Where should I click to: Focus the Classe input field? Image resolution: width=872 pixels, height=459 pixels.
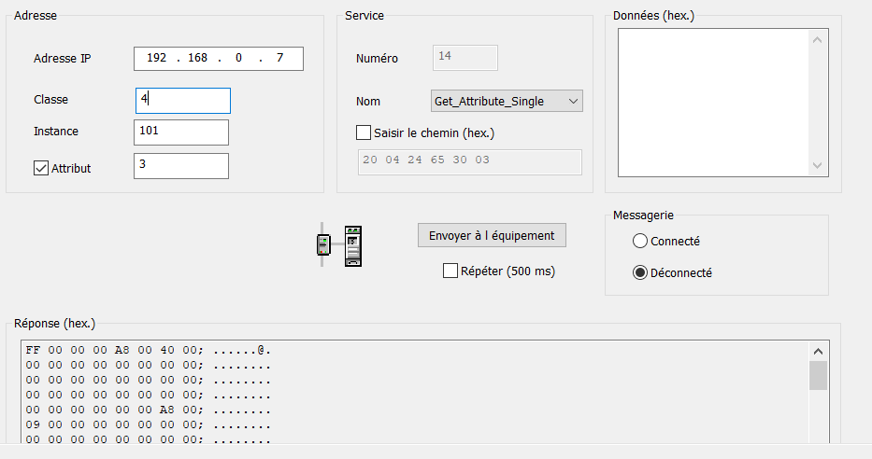(183, 100)
